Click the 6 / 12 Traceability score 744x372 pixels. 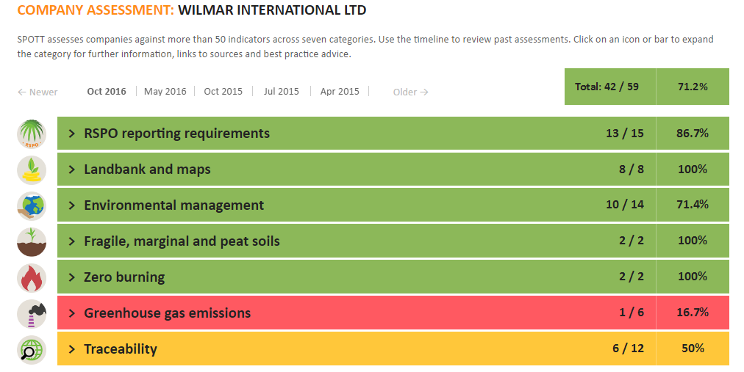point(628,349)
